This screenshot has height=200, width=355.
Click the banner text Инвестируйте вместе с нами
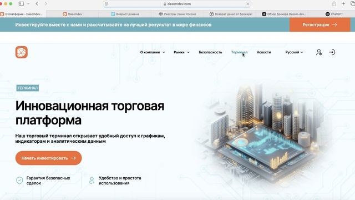[113, 24]
